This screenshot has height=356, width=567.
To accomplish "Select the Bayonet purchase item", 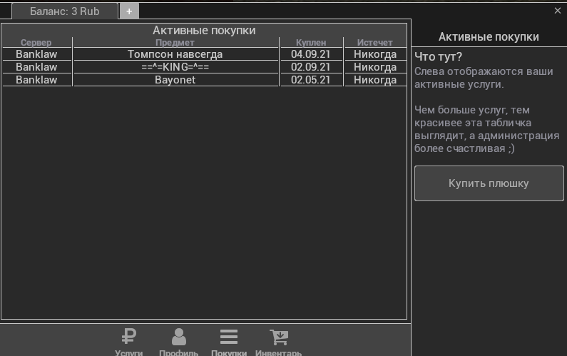I will pos(175,80).
